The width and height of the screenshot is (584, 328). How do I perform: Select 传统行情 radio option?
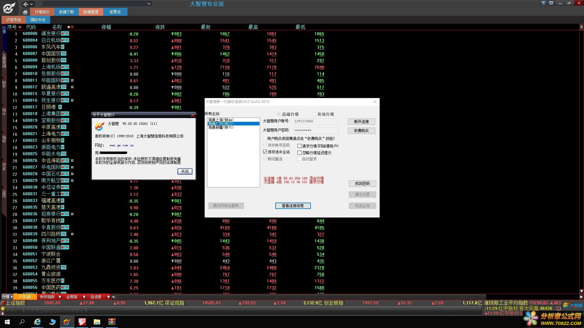tap(323, 114)
